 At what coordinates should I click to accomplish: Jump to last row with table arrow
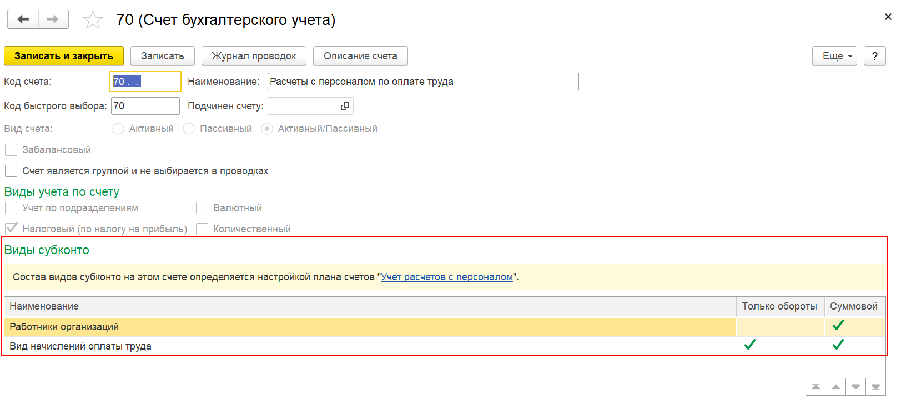click(x=875, y=387)
